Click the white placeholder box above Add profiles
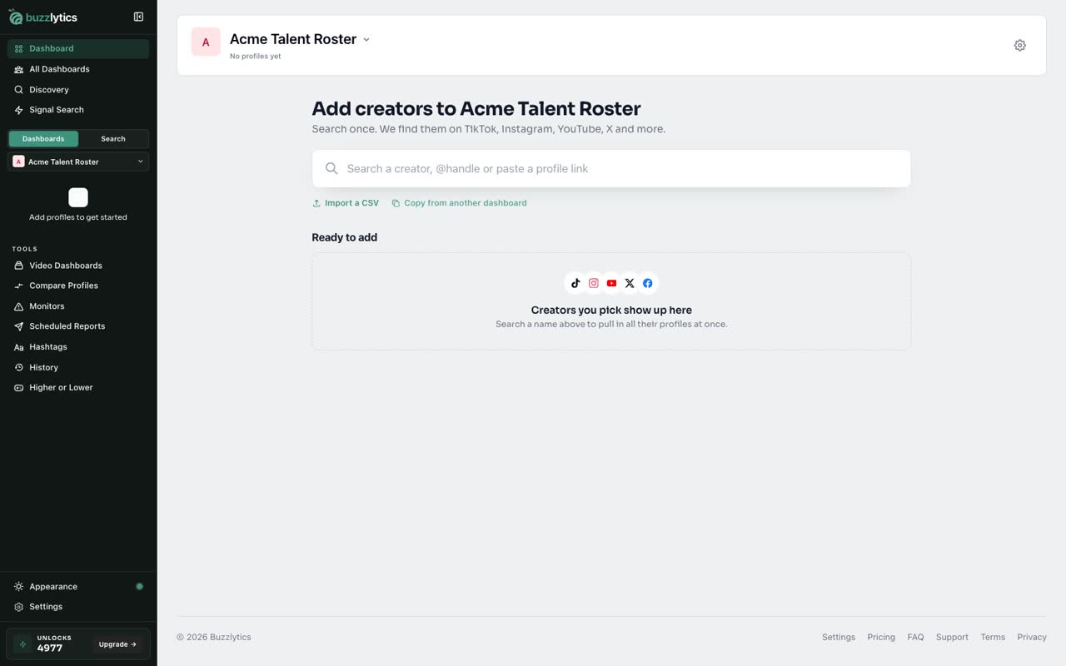 [x=78, y=197]
